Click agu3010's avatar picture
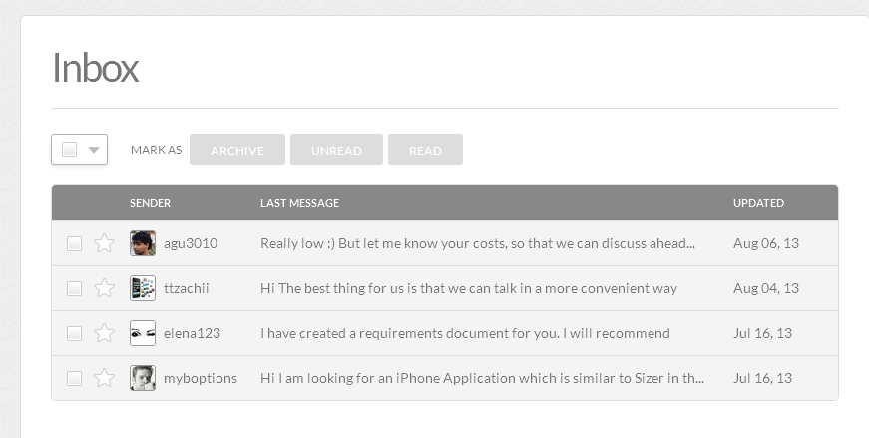This screenshot has width=869, height=438. (x=143, y=243)
